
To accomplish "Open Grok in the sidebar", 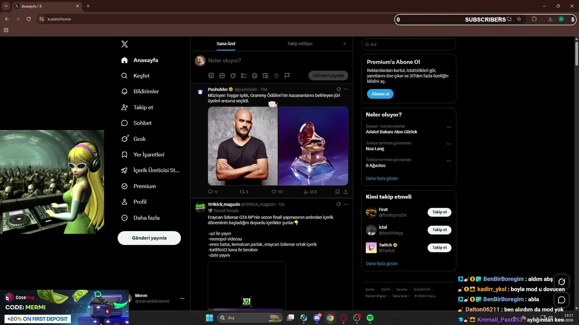I will (x=133, y=139).
